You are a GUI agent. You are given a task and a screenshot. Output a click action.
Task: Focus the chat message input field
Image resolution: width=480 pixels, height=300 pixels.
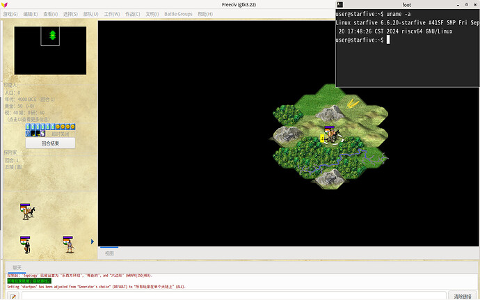[234, 296]
